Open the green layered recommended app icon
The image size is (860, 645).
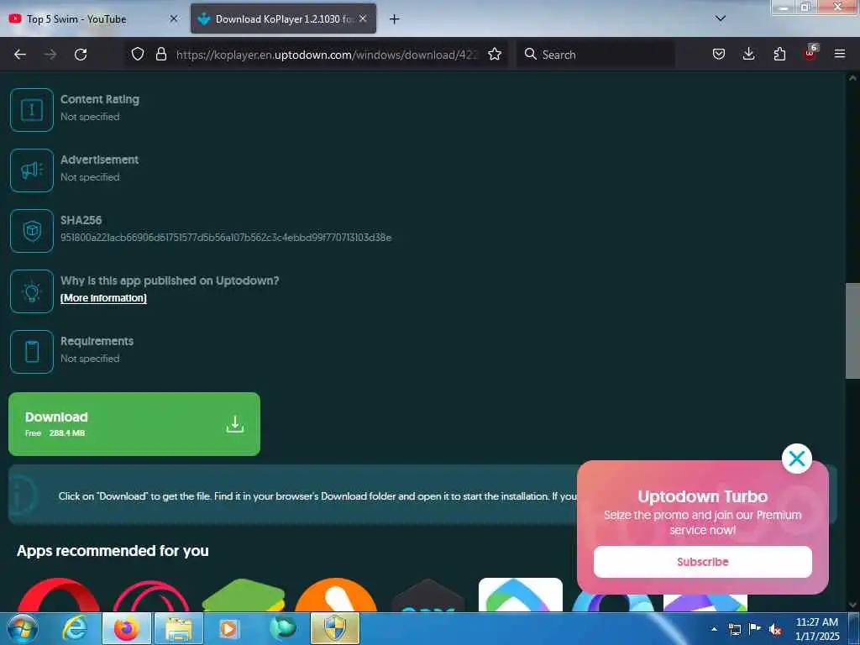[244, 595]
